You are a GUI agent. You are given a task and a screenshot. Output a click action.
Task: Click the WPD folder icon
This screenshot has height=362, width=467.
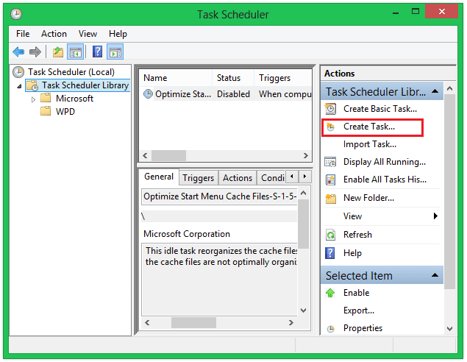coord(46,111)
